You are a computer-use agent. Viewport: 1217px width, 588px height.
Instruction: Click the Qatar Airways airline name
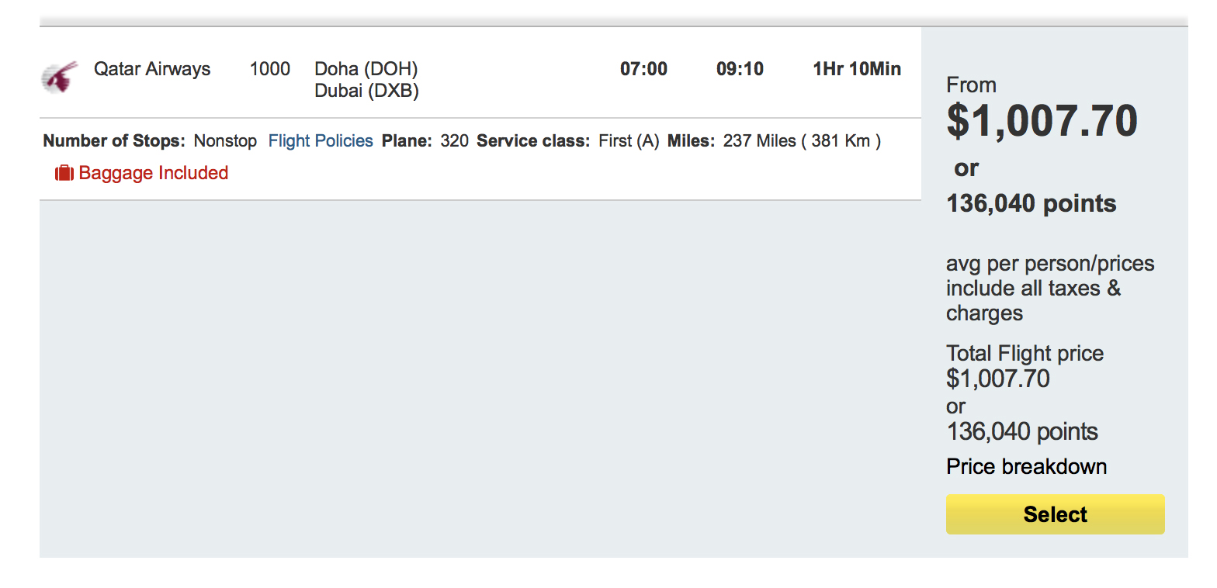[152, 69]
